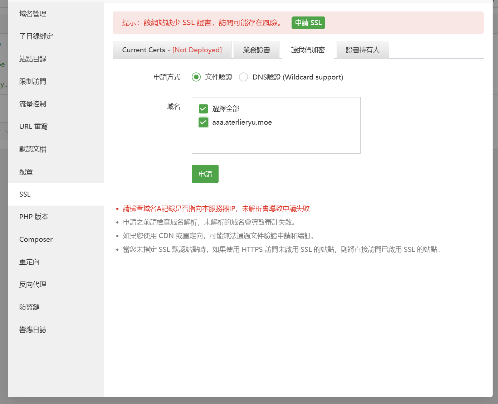
Task: Go to 反向代理 settings
Action: (33, 284)
